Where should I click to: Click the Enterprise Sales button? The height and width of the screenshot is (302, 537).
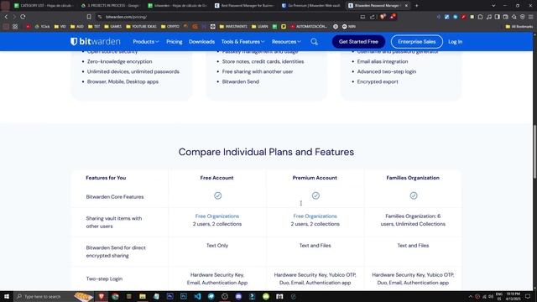pos(416,42)
